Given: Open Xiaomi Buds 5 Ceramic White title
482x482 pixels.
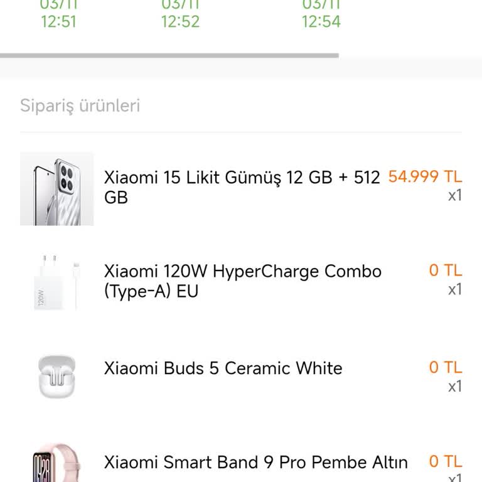Looking at the screenshot, I should (x=223, y=368).
